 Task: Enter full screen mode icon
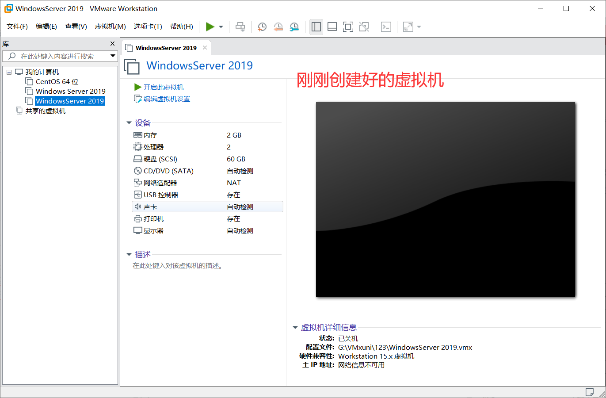[x=348, y=27]
